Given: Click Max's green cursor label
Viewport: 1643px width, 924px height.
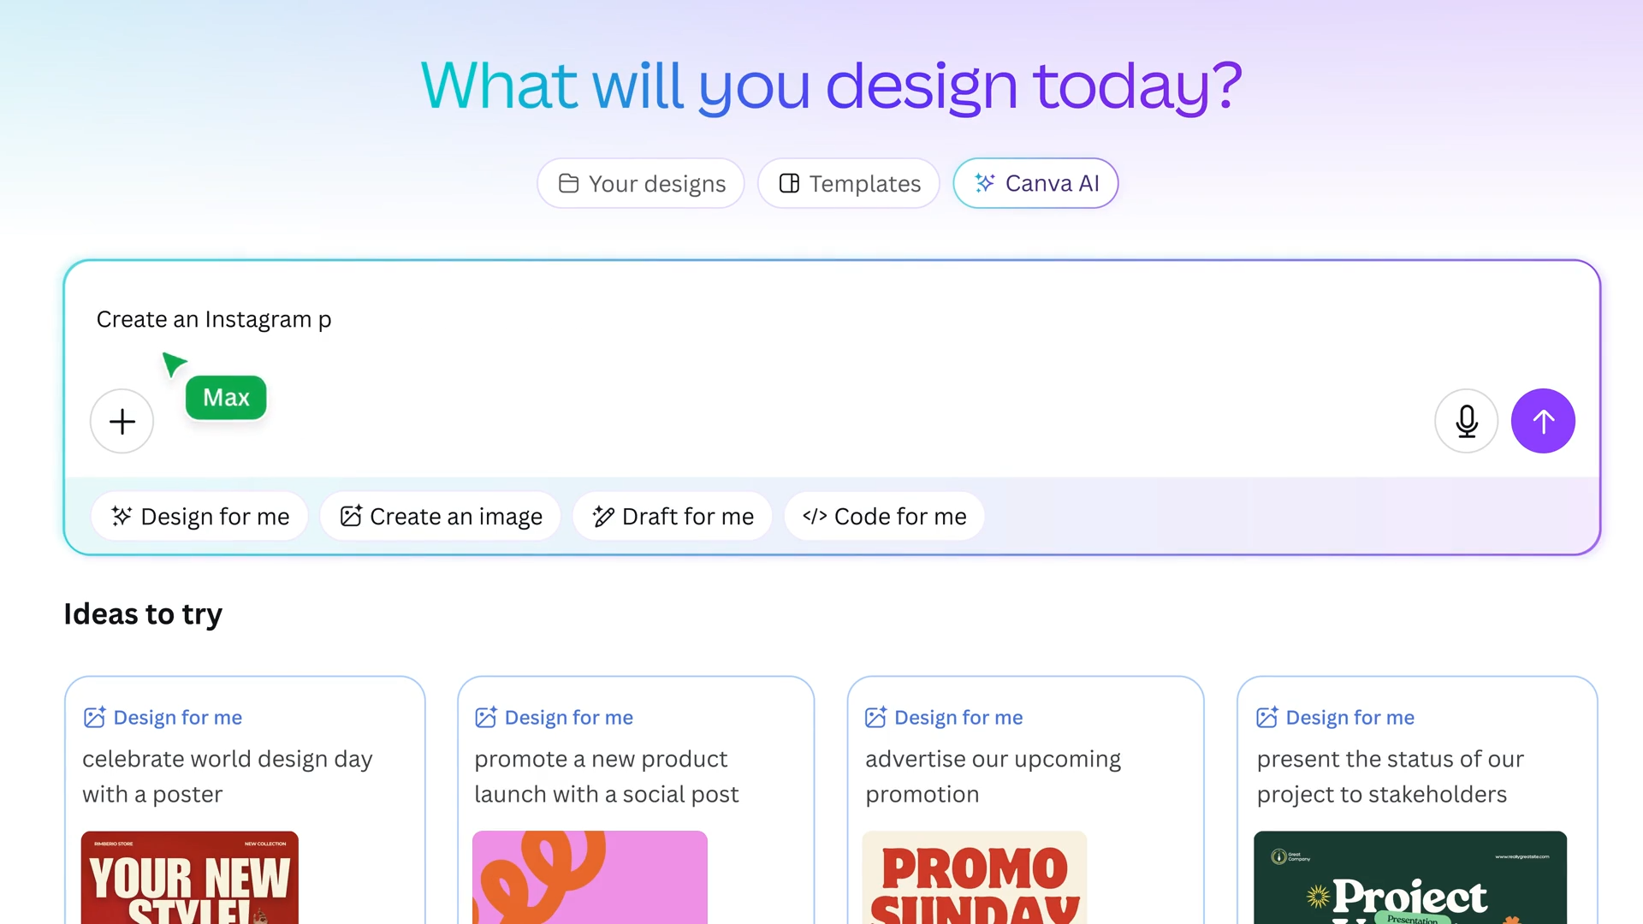Looking at the screenshot, I should click(x=226, y=397).
